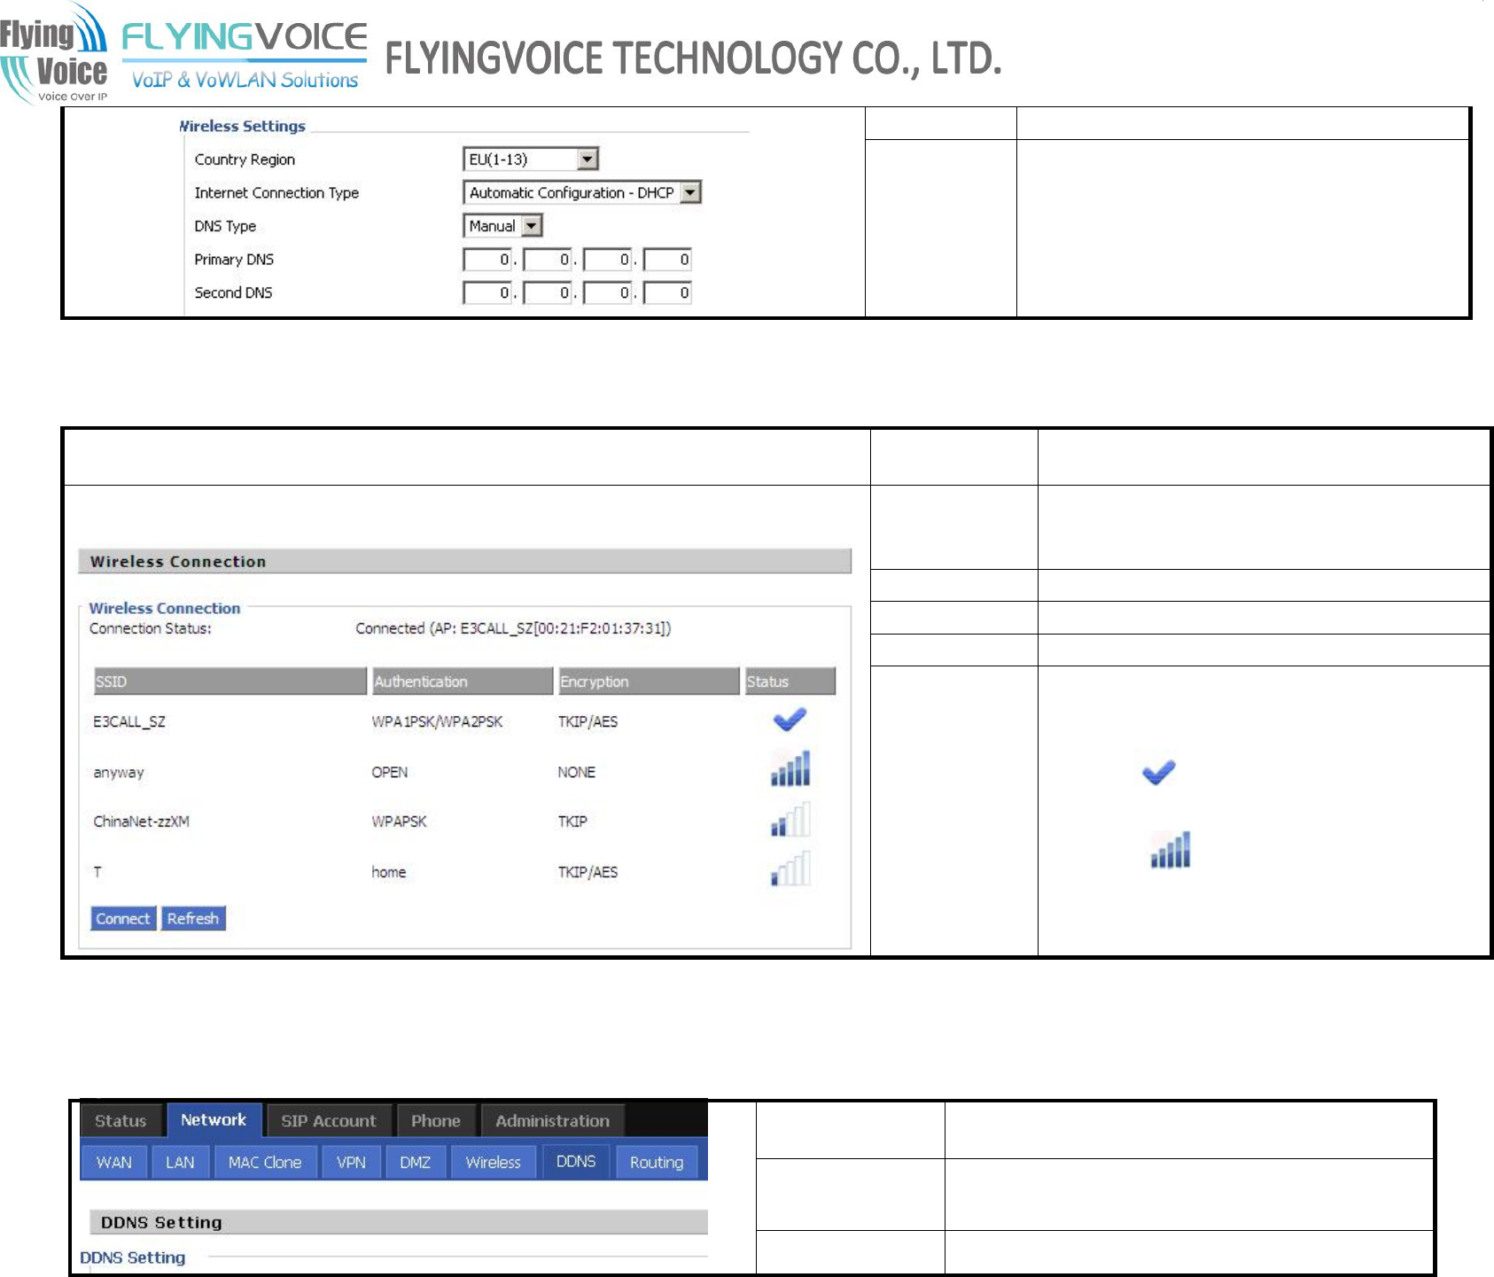Click the FLYINGVOICE TECHNOLOGY CO., LTD. title
This screenshot has width=1494, height=1277.
coord(694,58)
